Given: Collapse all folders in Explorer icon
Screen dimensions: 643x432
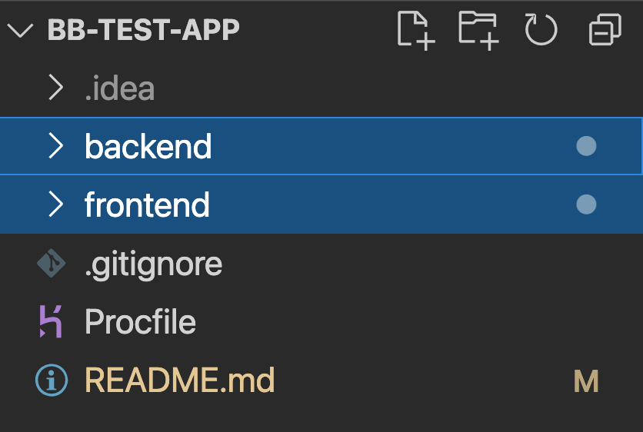Looking at the screenshot, I should 605,29.
